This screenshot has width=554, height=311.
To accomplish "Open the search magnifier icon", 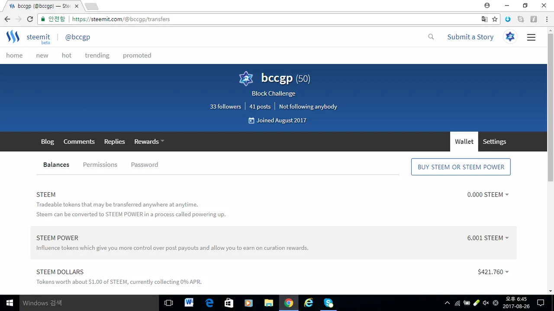I will tap(431, 37).
